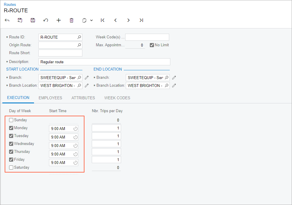Open Monday start time picker
The image size is (292, 205).
point(75,129)
